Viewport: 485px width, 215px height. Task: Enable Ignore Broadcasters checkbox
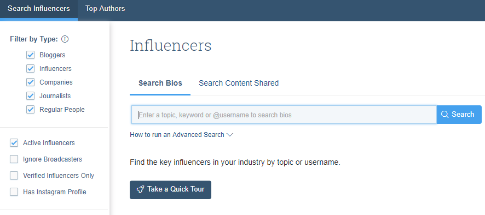[14, 159]
